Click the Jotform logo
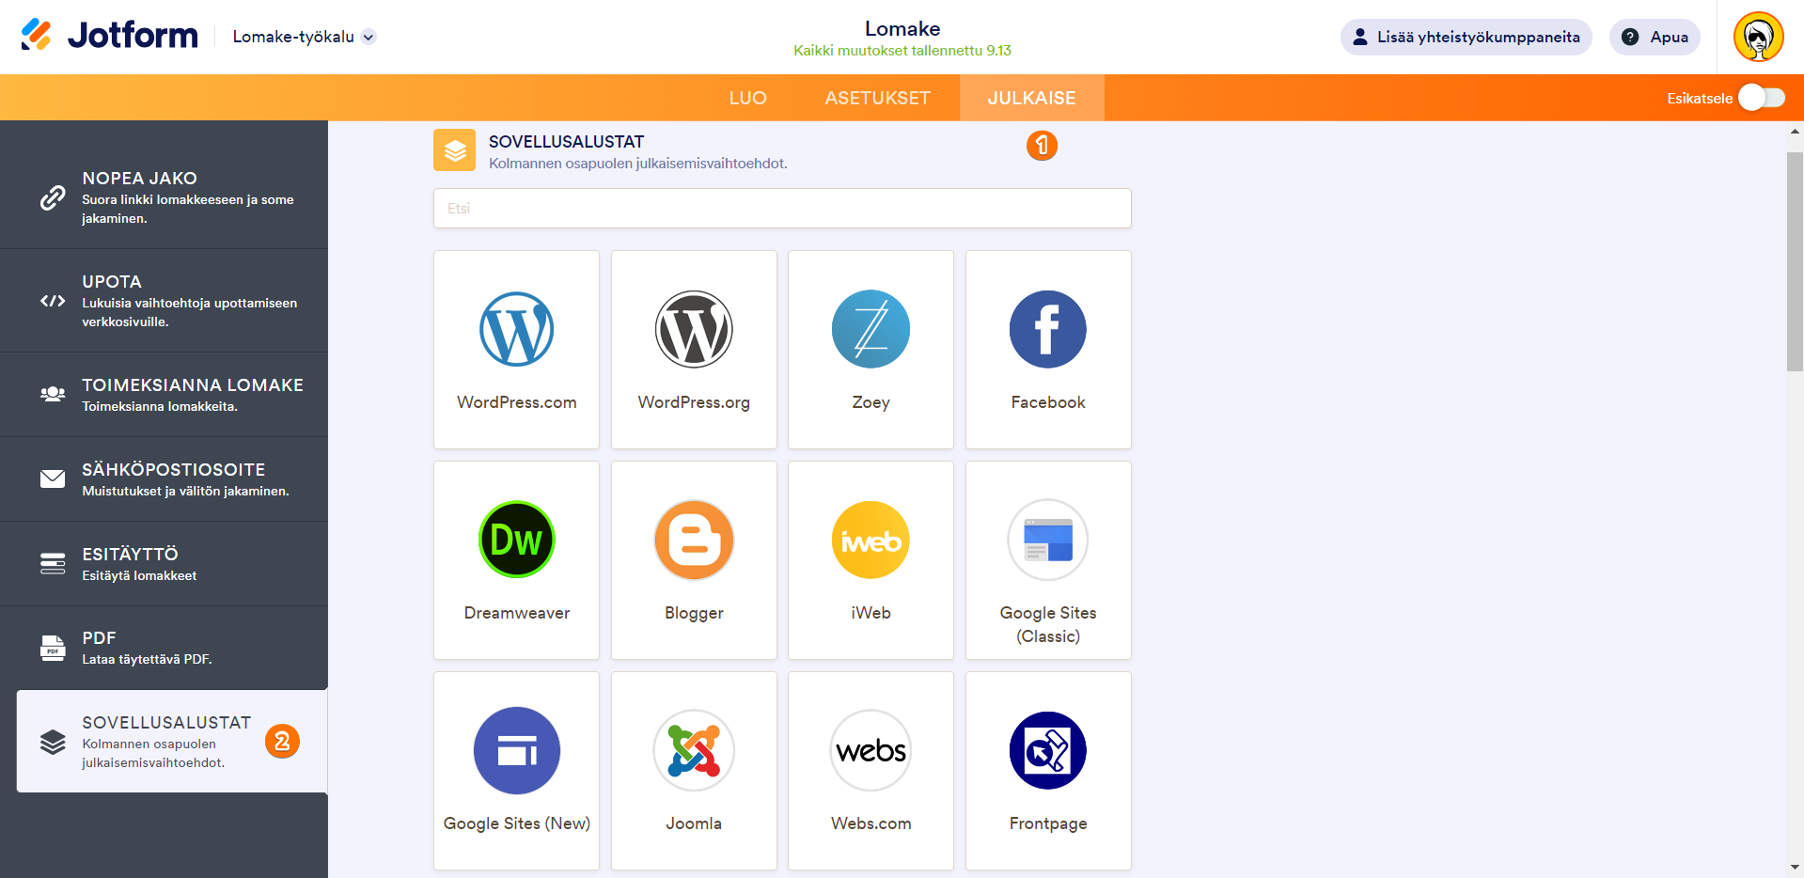 point(109,36)
